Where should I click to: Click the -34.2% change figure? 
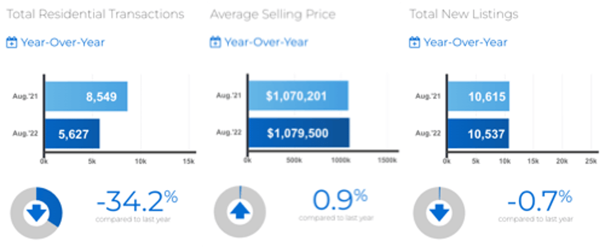click(137, 202)
